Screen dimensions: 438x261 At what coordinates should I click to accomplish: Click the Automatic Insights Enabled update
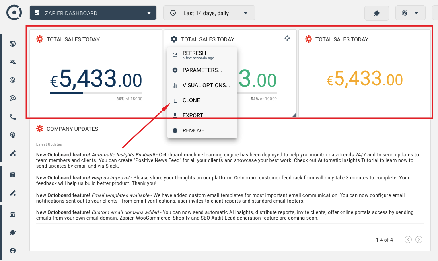(x=230, y=160)
